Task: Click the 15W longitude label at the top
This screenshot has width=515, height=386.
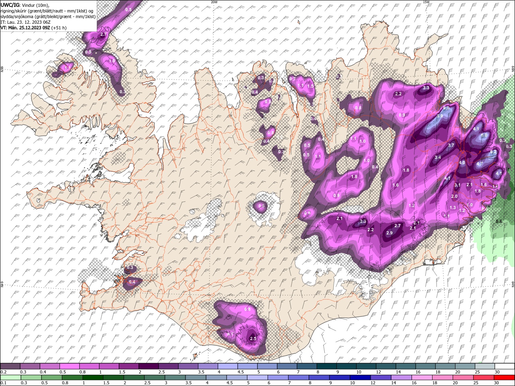Action: tap(426, 2)
